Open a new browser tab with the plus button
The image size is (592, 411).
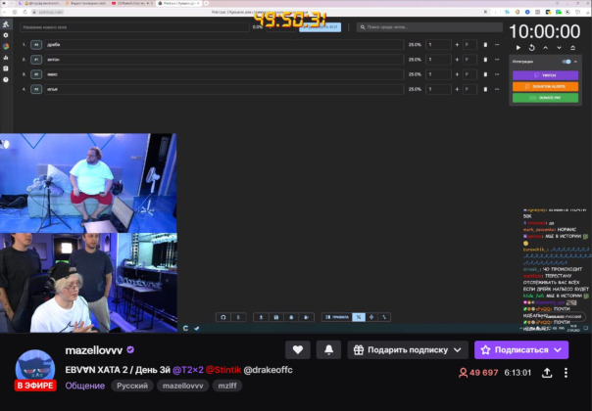click(x=206, y=3)
